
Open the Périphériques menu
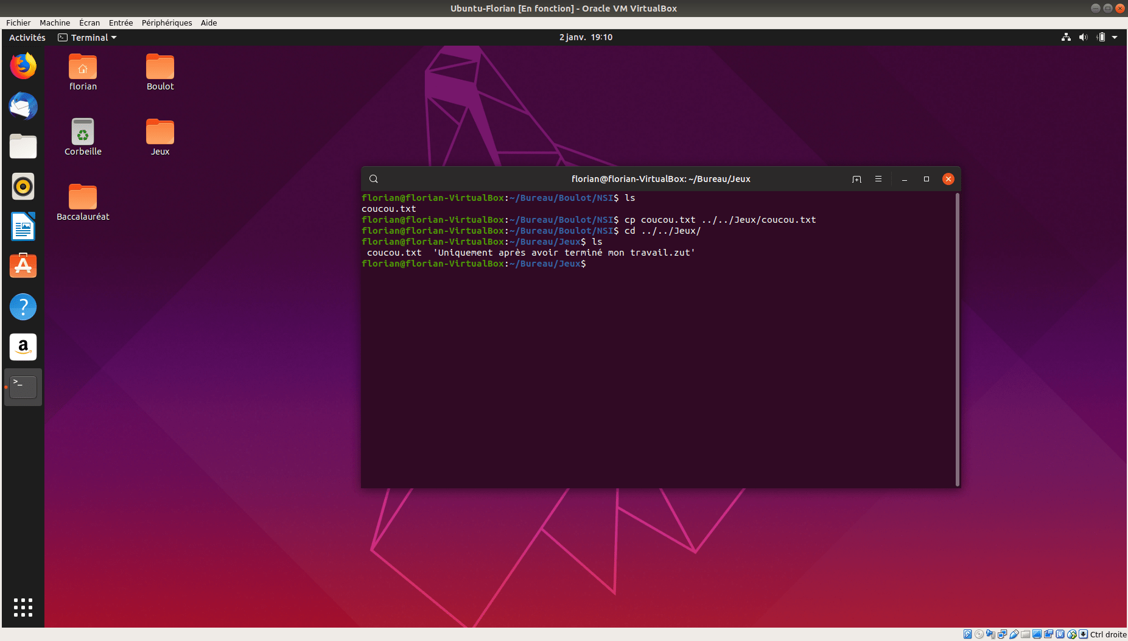[x=167, y=23]
